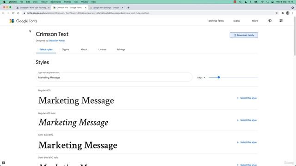
Task: Open the selected families grid icon
Action: [281, 21]
